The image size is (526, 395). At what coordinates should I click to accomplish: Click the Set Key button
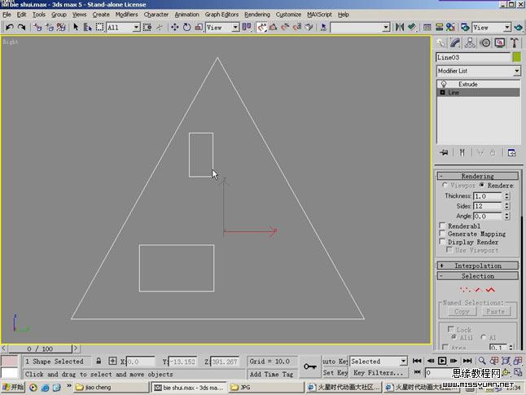335,372
